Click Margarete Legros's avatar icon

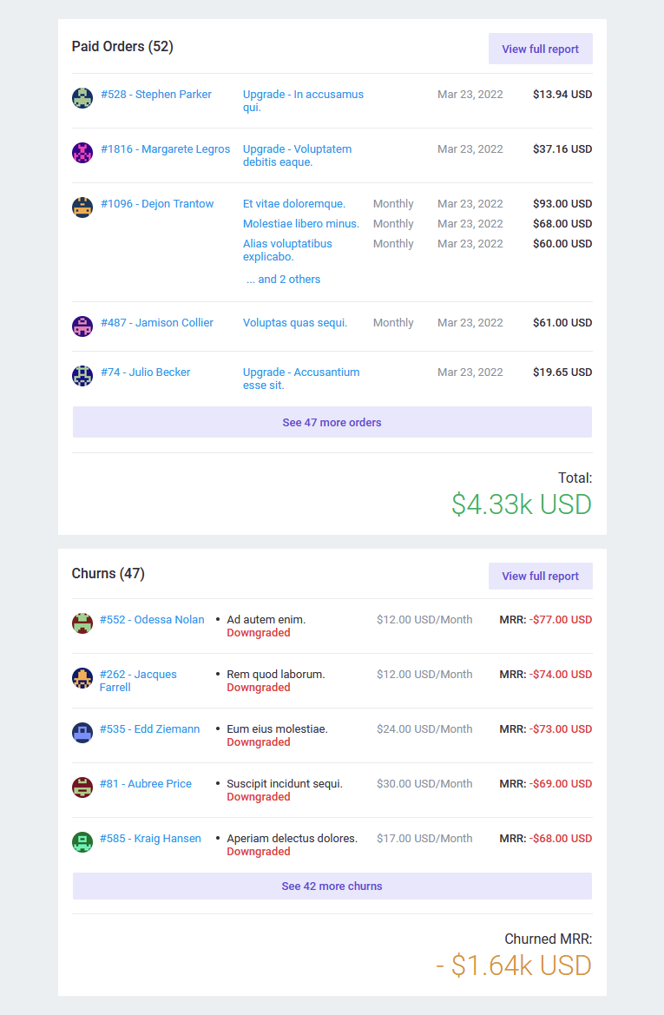[x=82, y=153]
